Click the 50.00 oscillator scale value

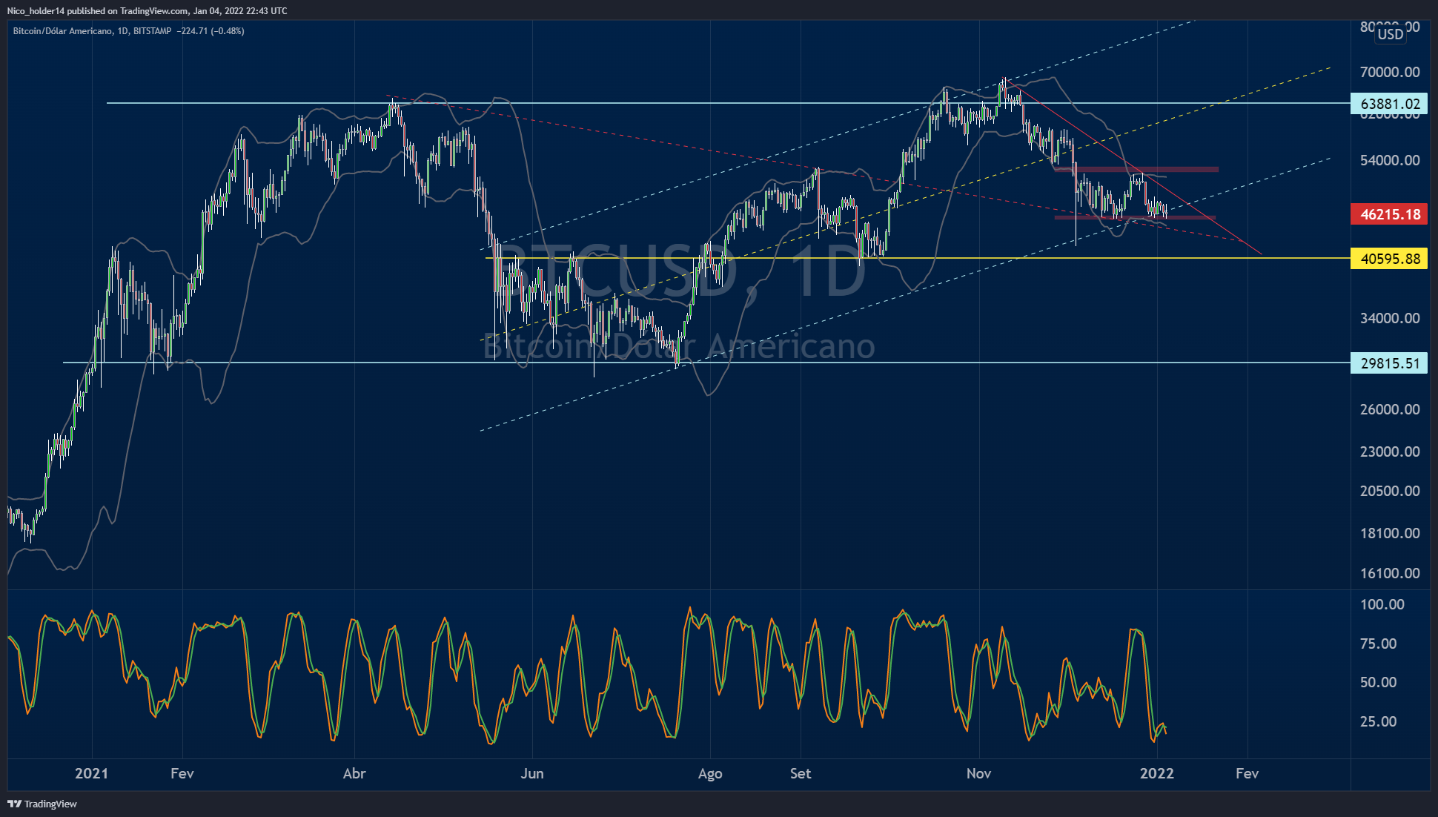click(x=1378, y=682)
